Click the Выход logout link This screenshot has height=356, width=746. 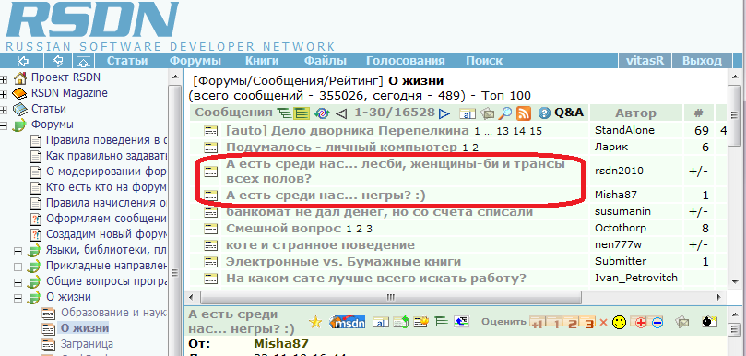(x=702, y=61)
